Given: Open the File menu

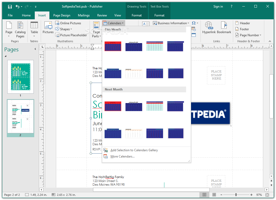Looking at the screenshot, I should [10, 15].
